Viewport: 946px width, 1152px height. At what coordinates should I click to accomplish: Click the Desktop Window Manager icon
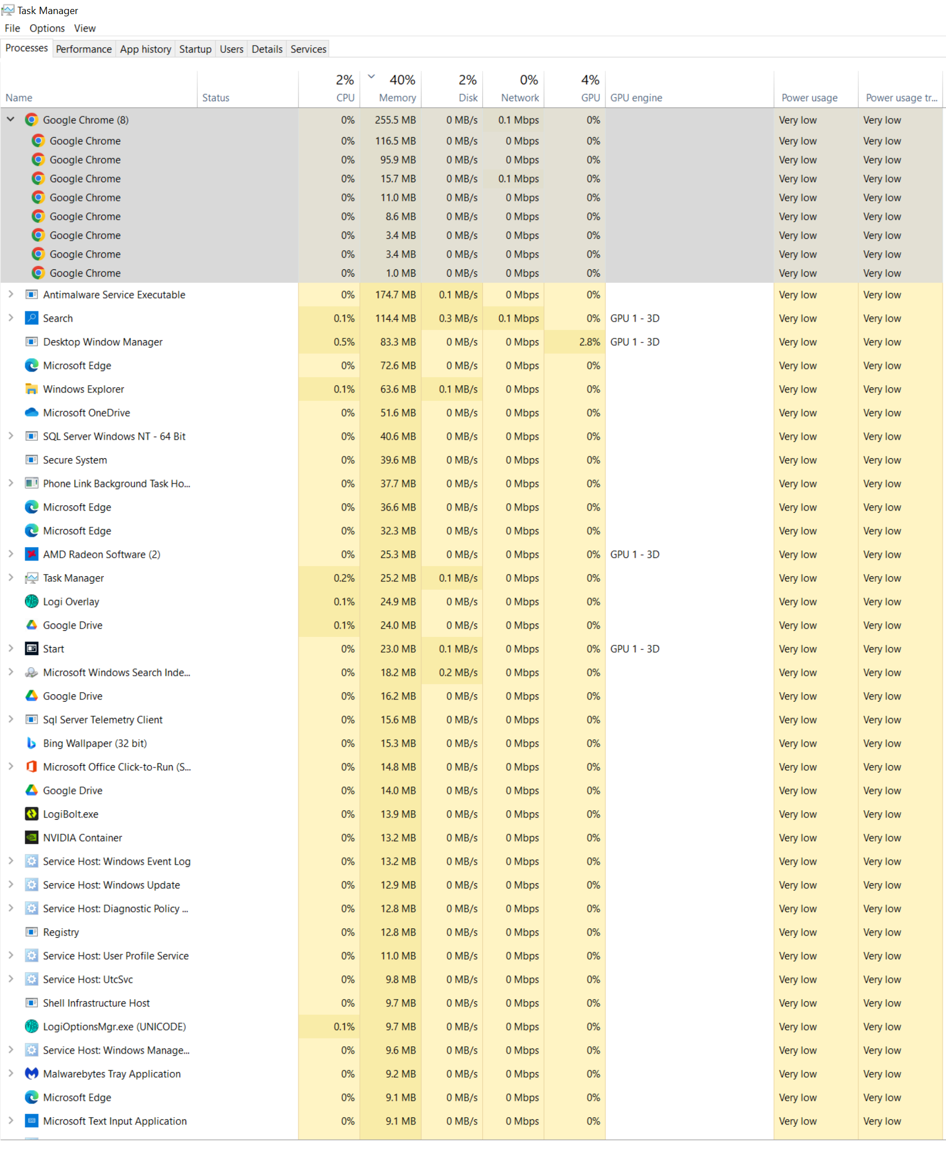tap(31, 342)
